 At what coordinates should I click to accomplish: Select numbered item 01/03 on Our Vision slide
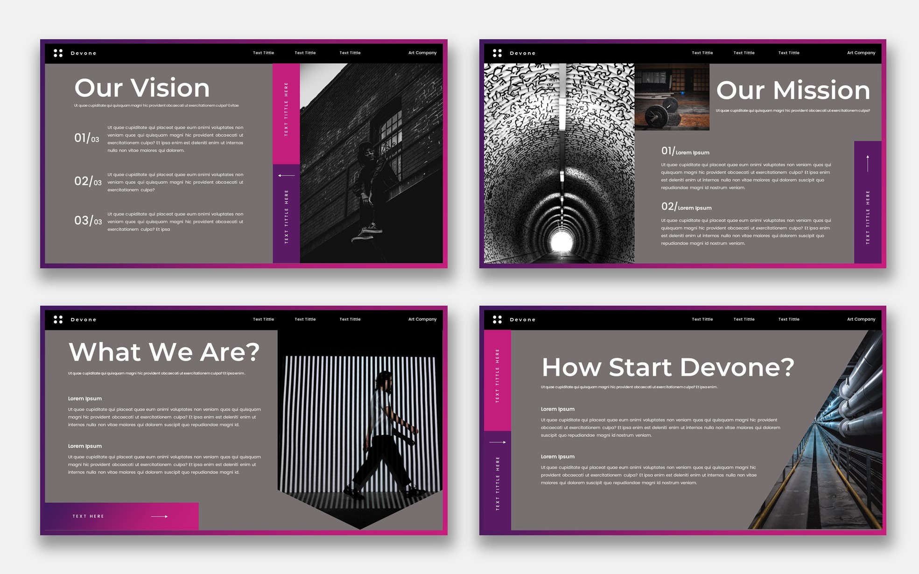click(x=87, y=138)
